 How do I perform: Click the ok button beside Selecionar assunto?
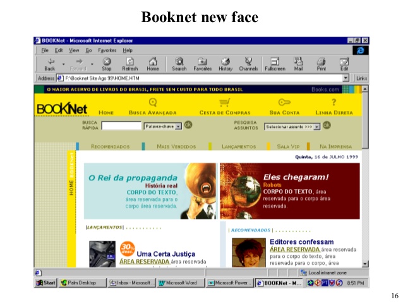coord(327,125)
